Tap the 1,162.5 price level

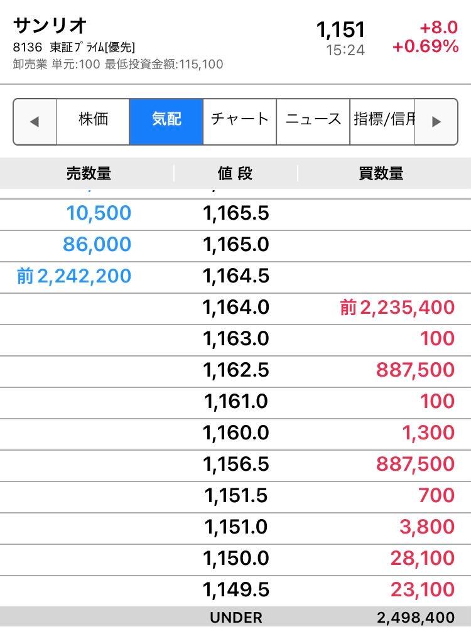[x=236, y=370]
